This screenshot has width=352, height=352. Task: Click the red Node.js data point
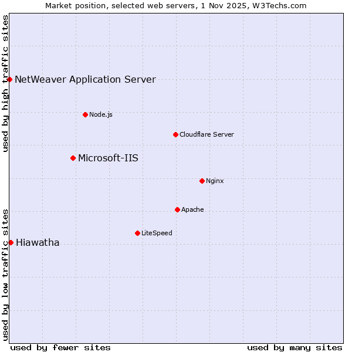tap(85, 114)
